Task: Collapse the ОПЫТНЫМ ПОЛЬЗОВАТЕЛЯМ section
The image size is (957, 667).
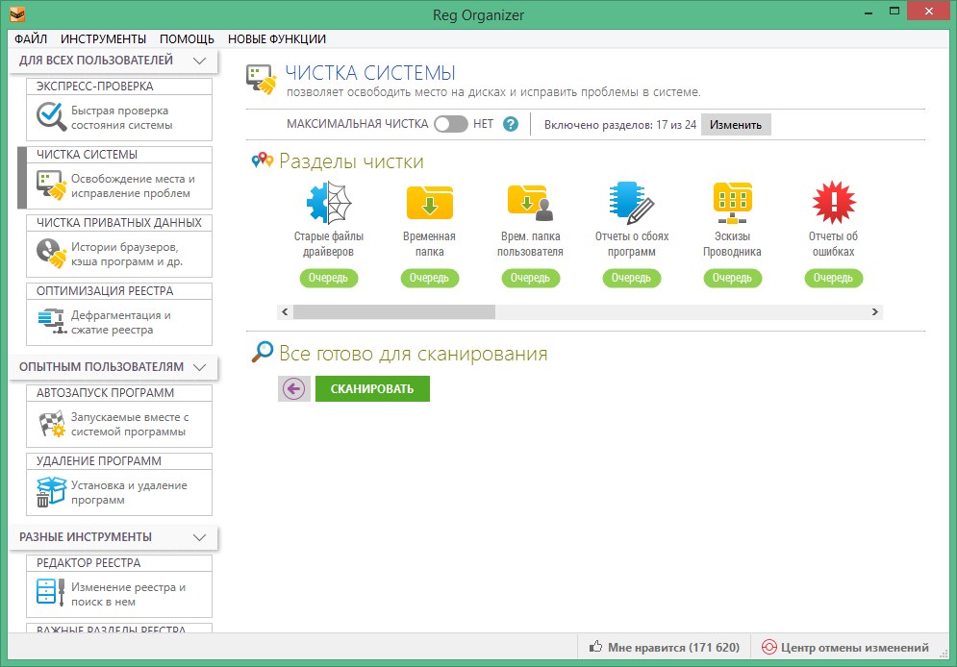Action: coord(200,367)
